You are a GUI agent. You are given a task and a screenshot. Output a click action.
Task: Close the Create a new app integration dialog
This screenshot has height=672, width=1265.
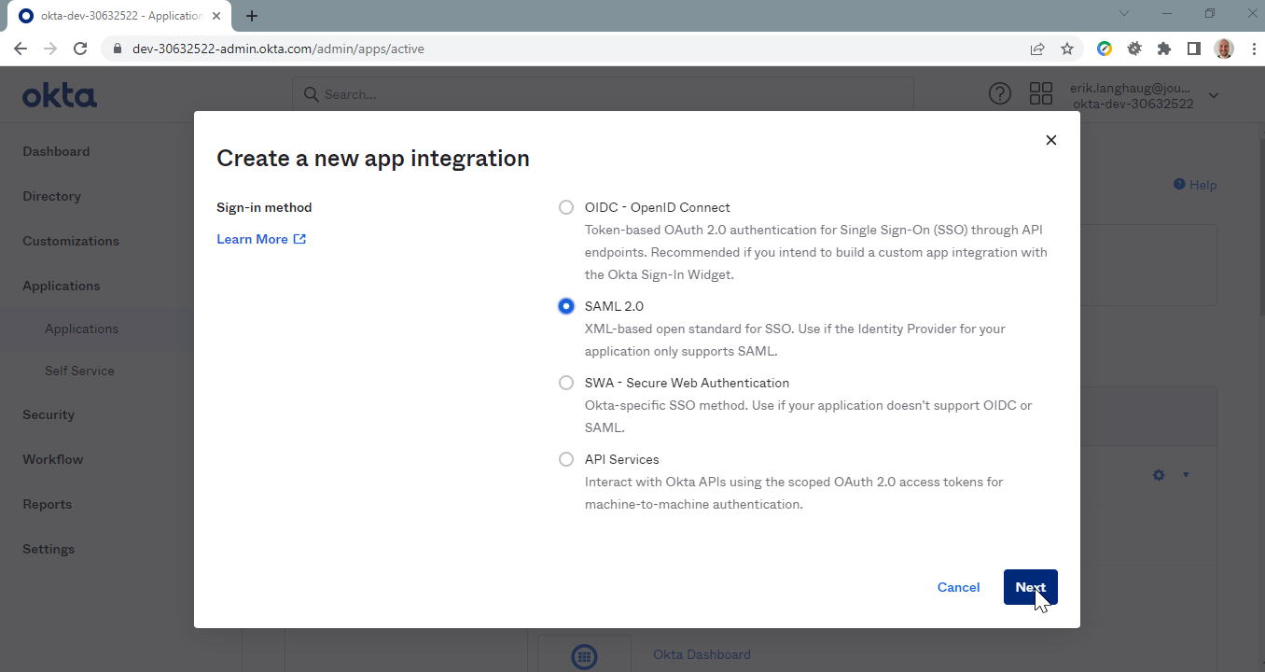coord(1051,140)
